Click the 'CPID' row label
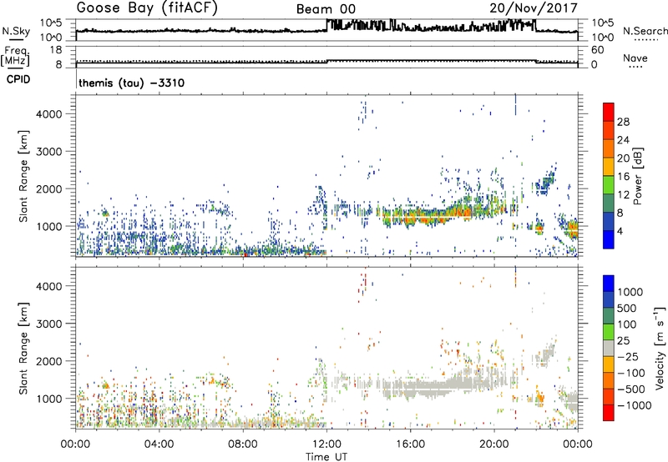Screen dimensions: 668x462 18,79
